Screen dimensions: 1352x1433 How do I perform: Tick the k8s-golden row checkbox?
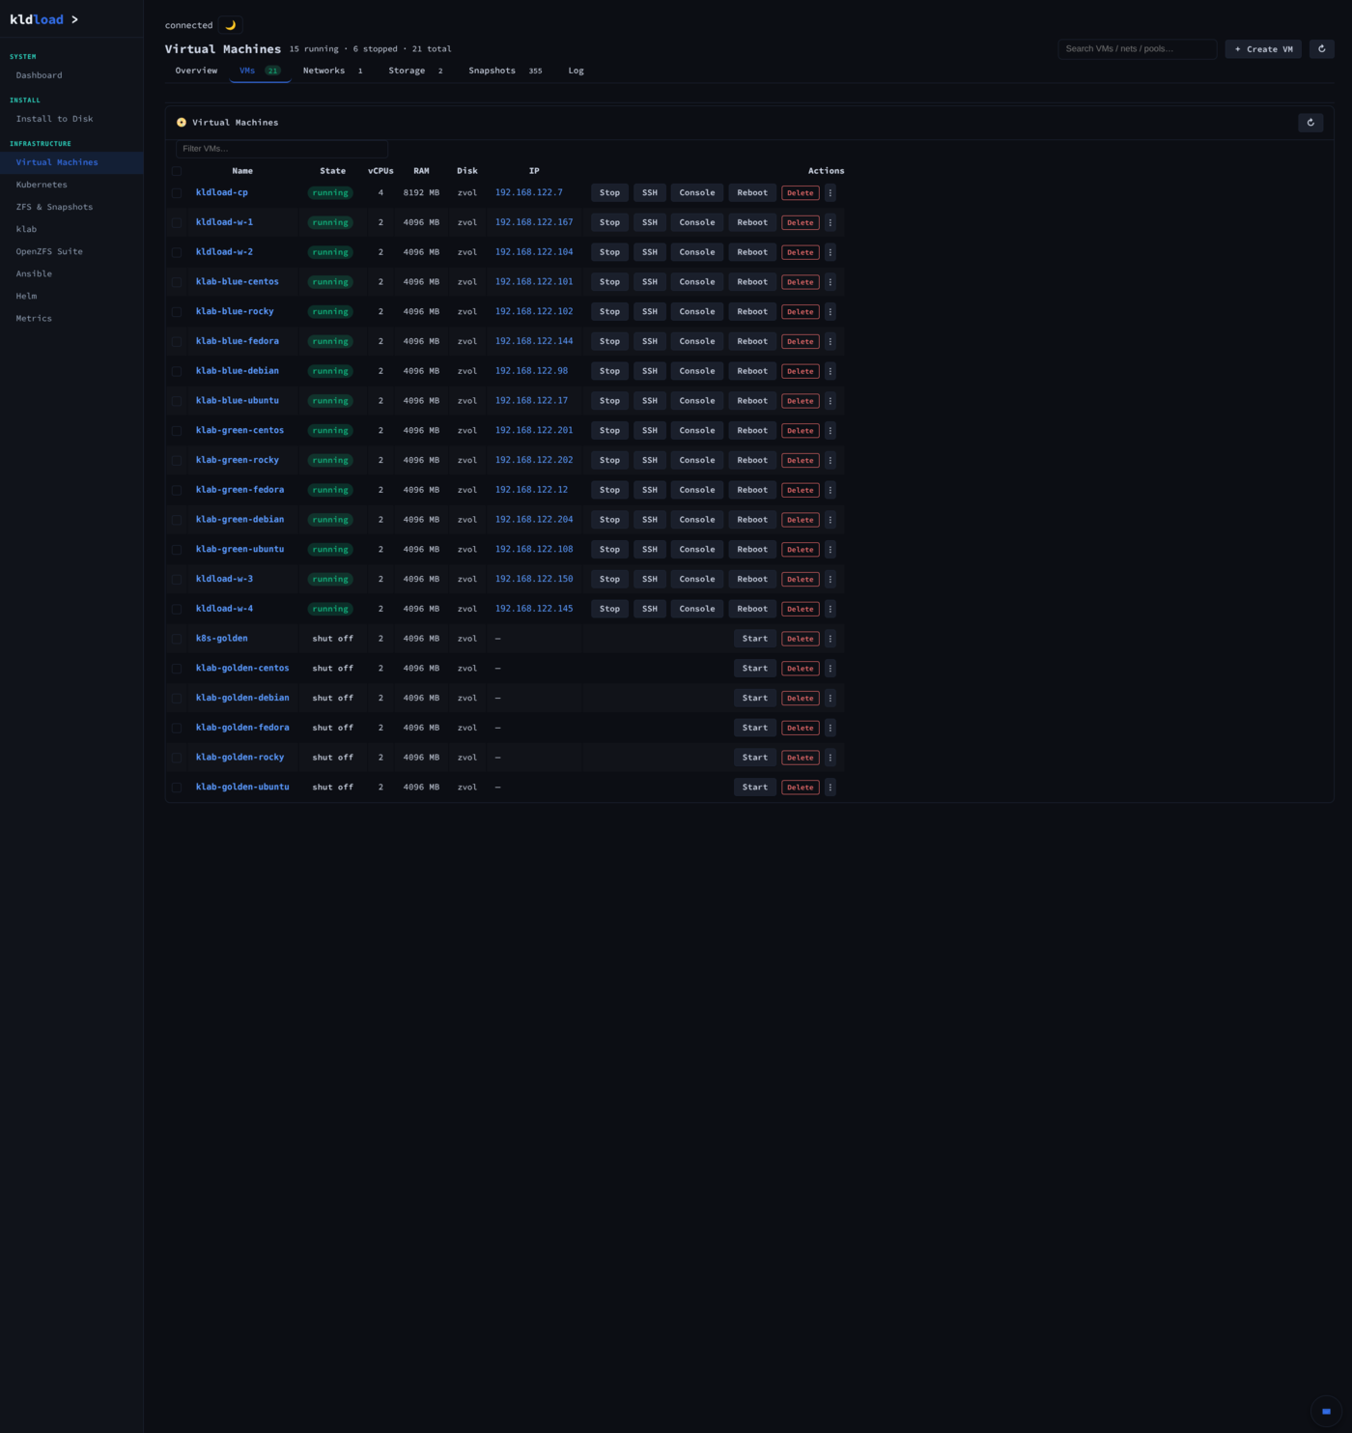click(x=177, y=639)
